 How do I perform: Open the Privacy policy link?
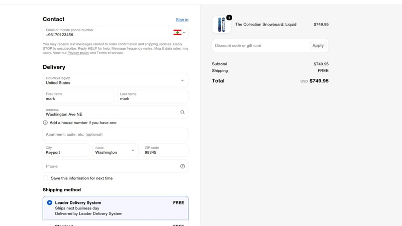pyautogui.click(x=78, y=53)
